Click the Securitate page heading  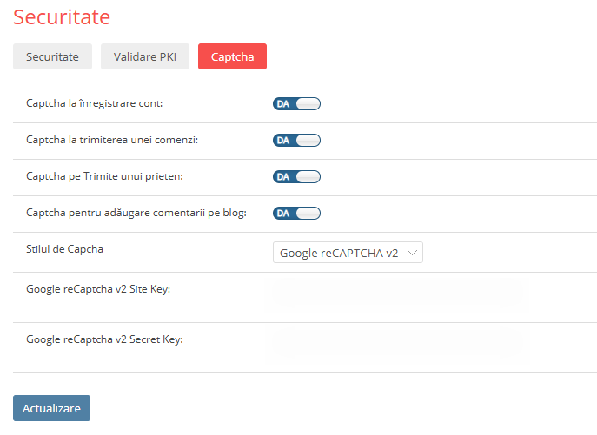pyautogui.click(x=62, y=16)
